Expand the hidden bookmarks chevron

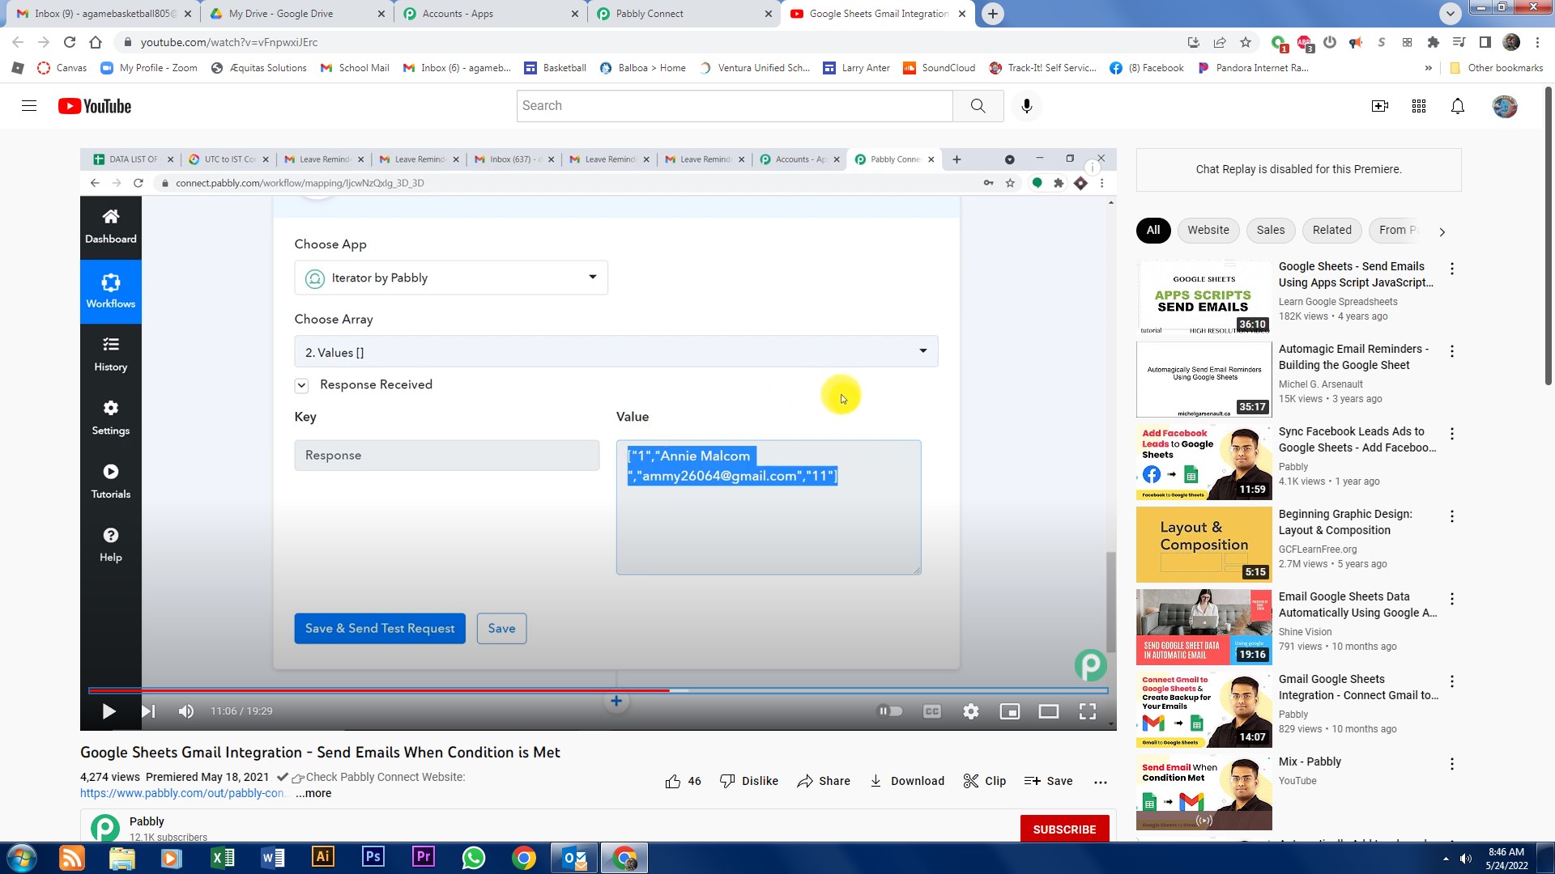(x=1428, y=68)
